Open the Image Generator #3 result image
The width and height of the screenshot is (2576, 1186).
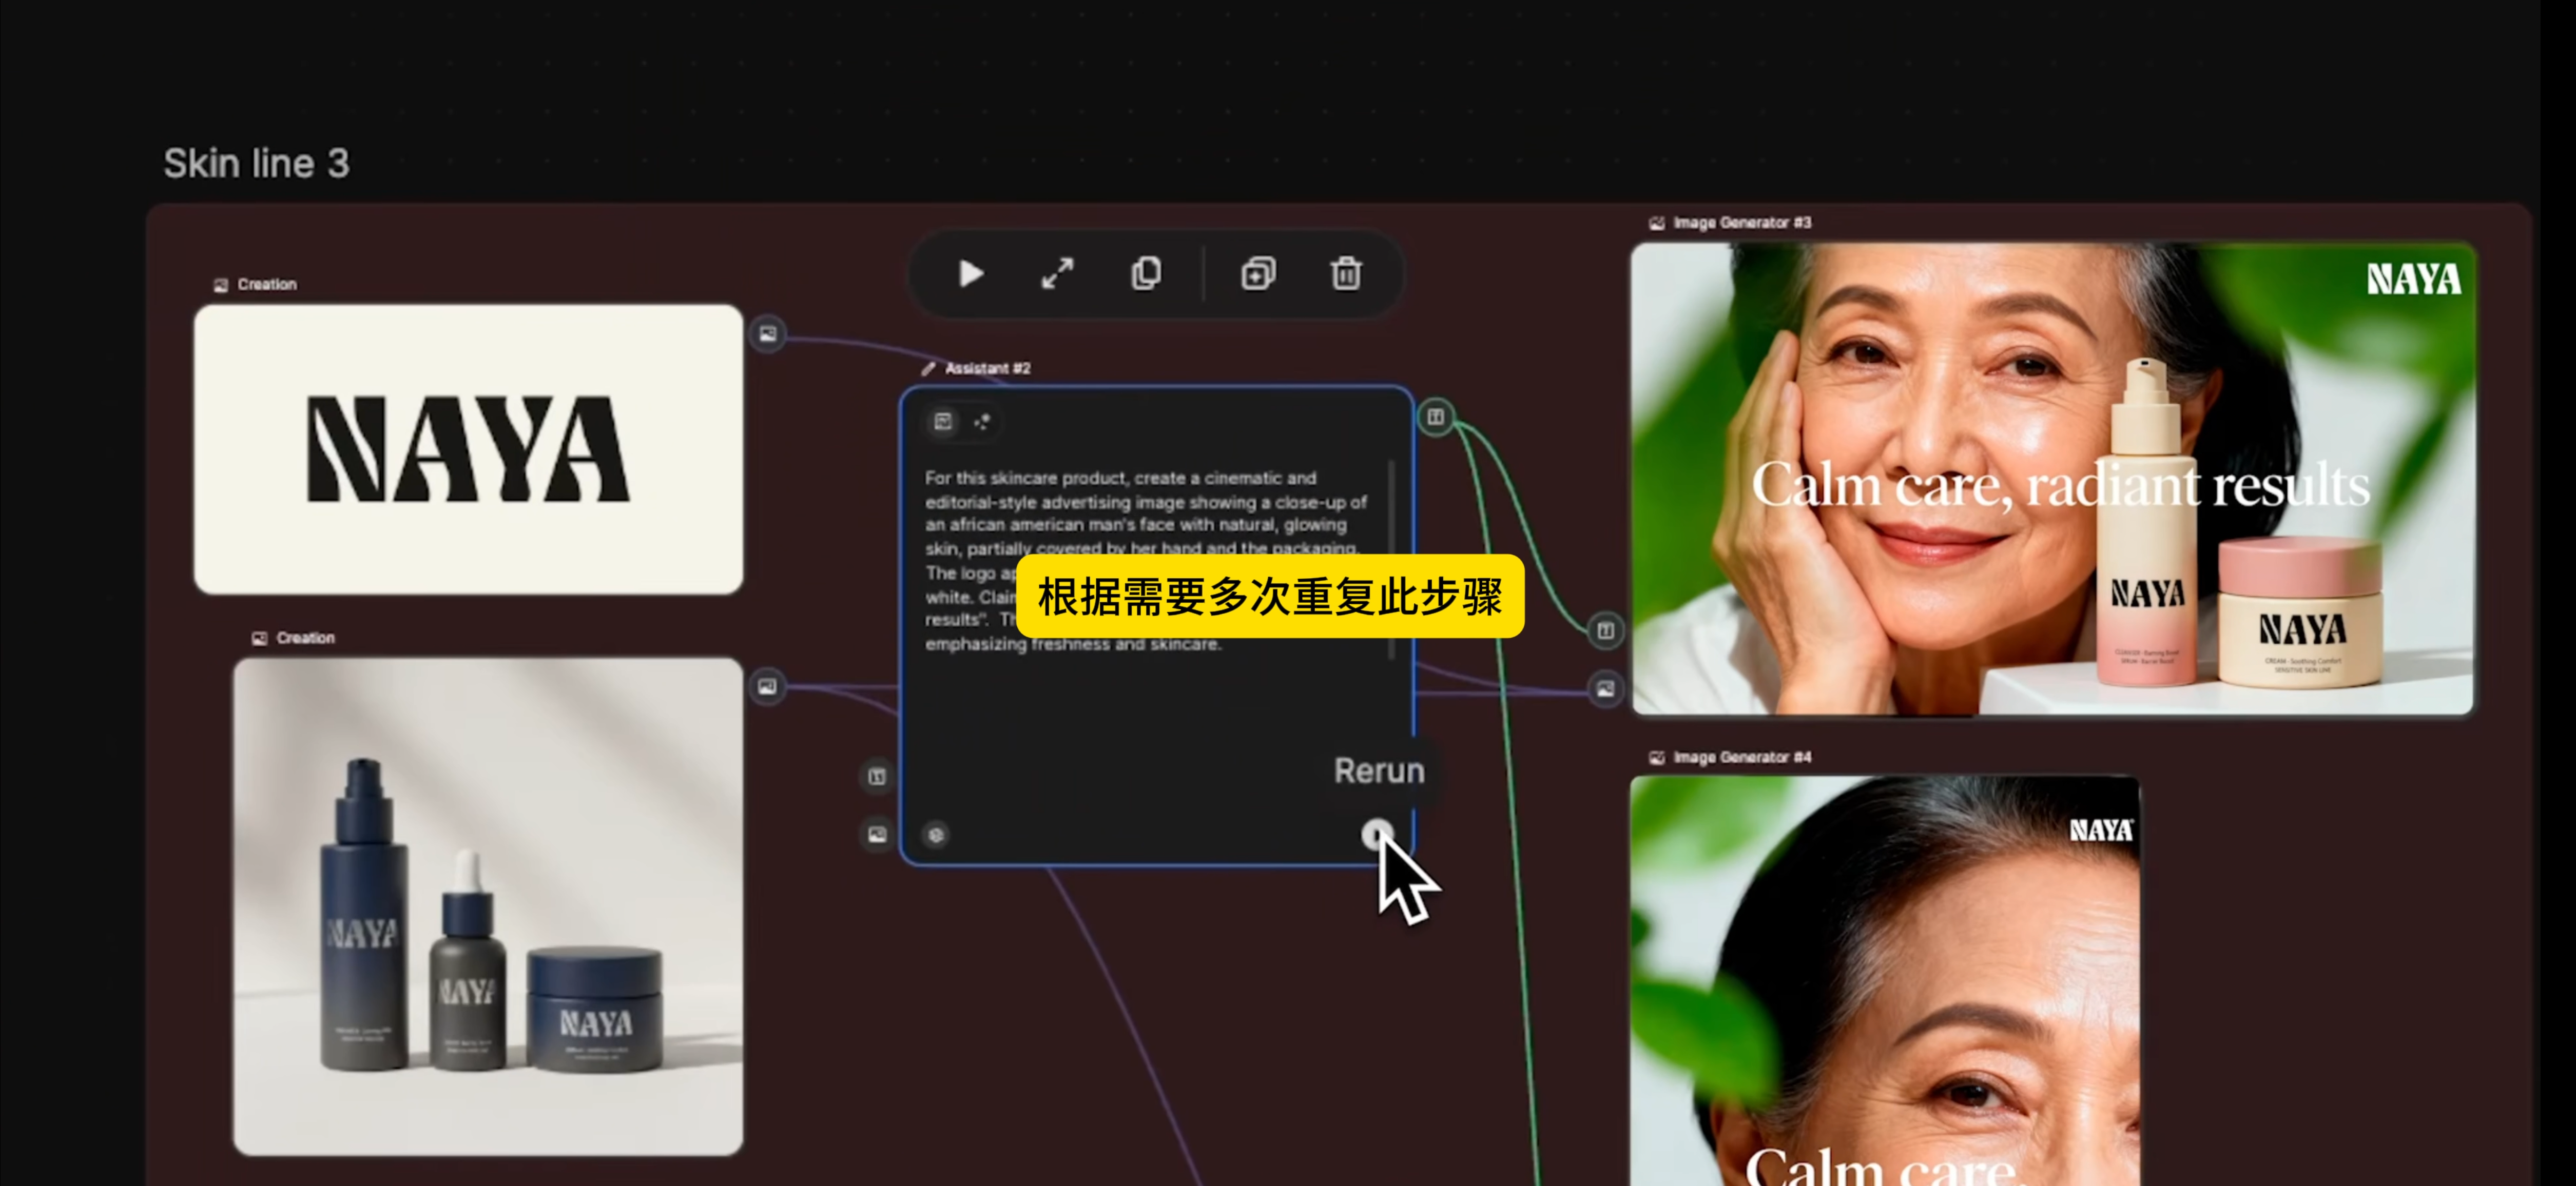point(2053,479)
